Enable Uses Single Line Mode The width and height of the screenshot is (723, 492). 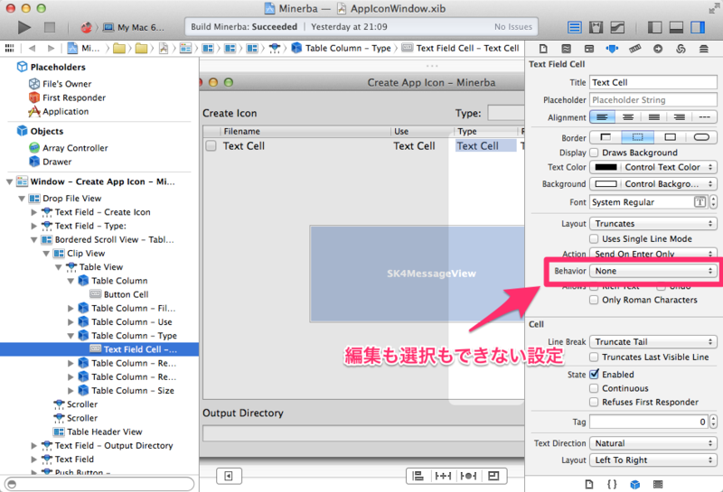coord(595,238)
